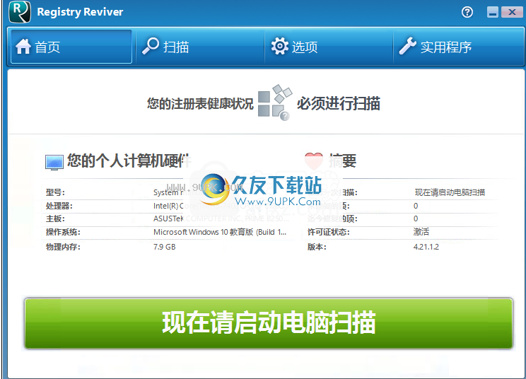Go to the 实用程序 utilities tab

pyautogui.click(x=458, y=47)
